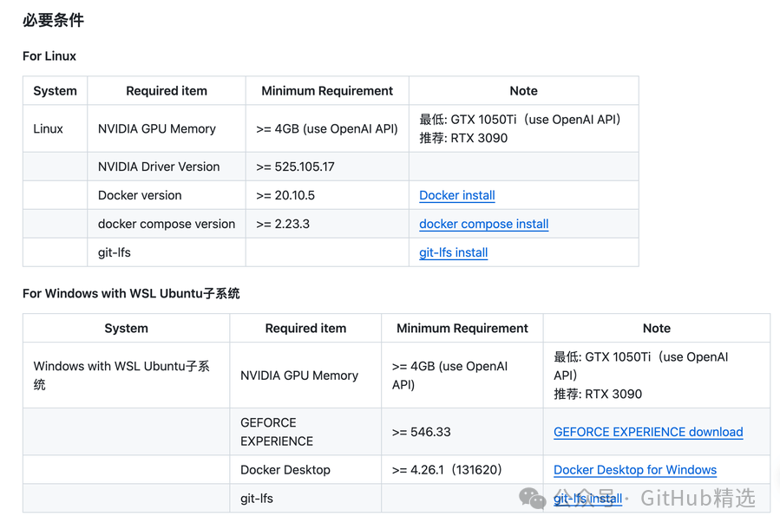Open the Docker install link

pos(456,195)
